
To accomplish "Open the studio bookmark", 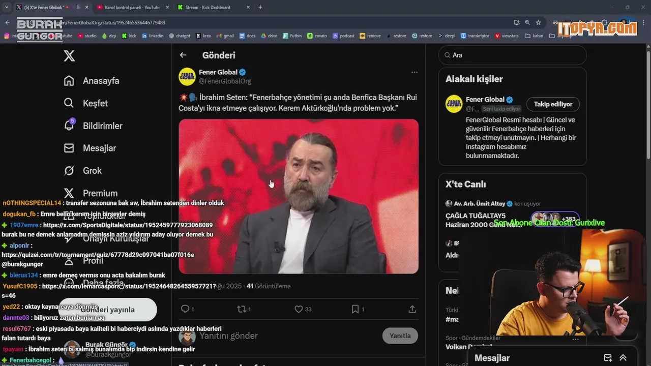I will tap(87, 36).
